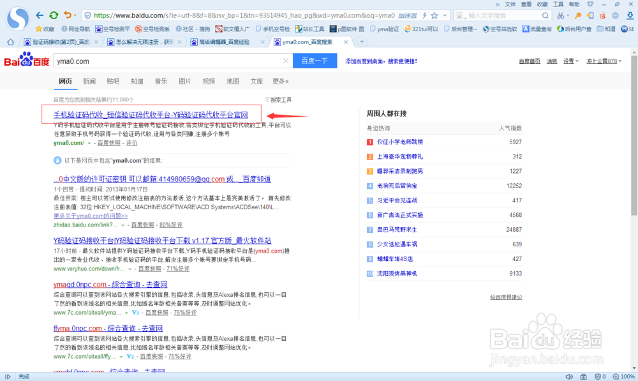Switch to the 怎么解决无限注册 tab
Screen dimensions: 638x381
tap(144, 42)
